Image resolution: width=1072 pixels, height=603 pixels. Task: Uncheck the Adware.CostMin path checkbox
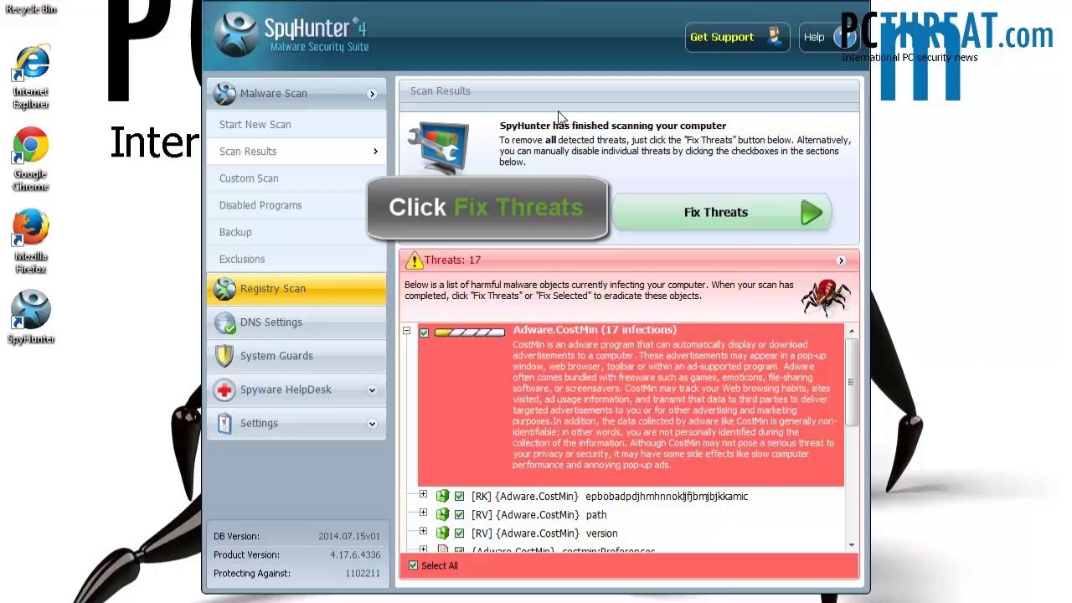[459, 515]
